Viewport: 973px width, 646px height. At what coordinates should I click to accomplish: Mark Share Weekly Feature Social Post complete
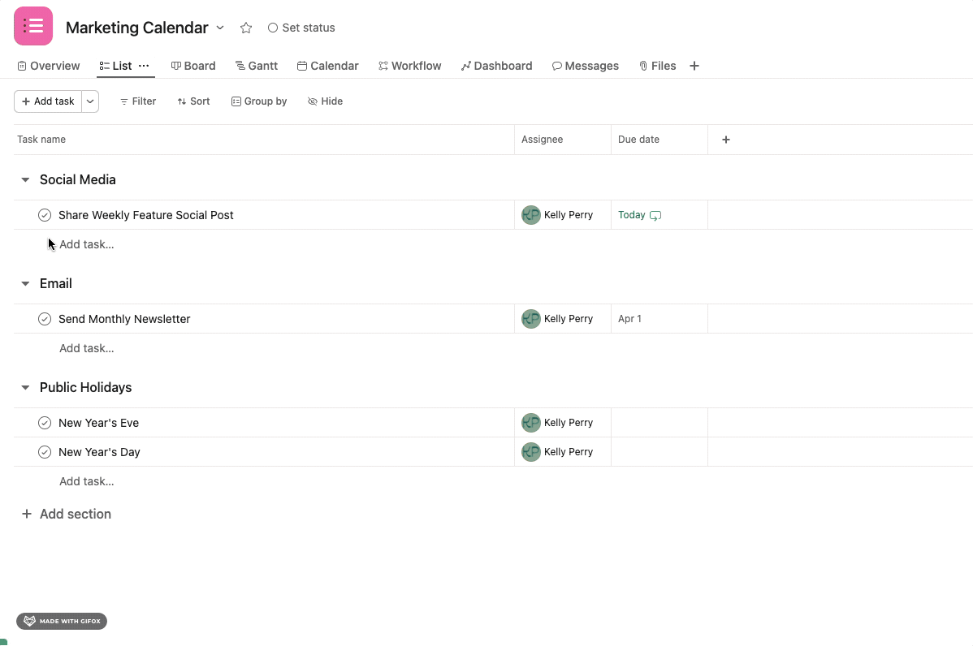pyautogui.click(x=45, y=215)
